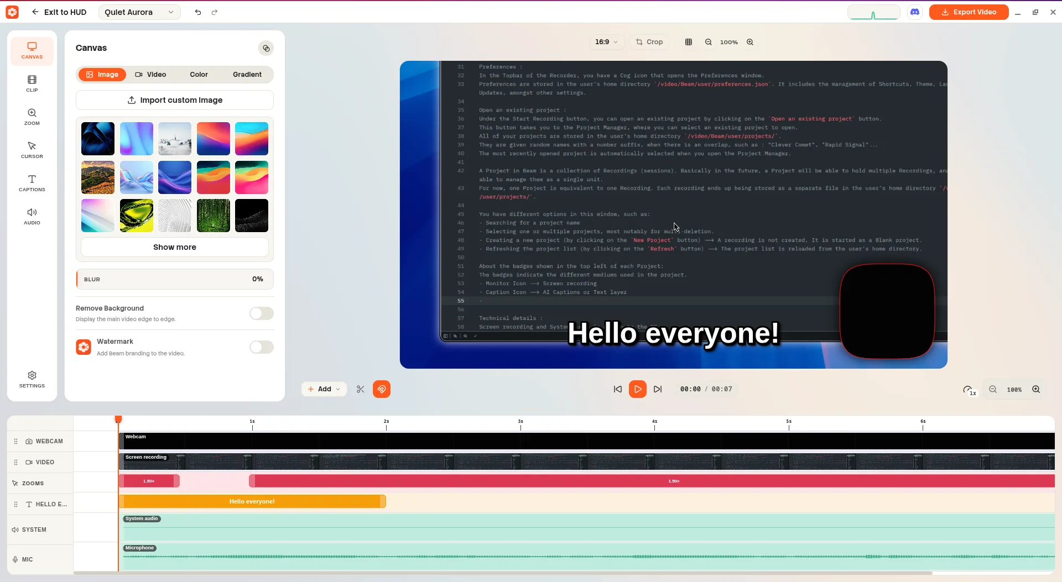Click Exit to HUD
Image resolution: width=1062 pixels, height=582 pixels.
(59, 12)
